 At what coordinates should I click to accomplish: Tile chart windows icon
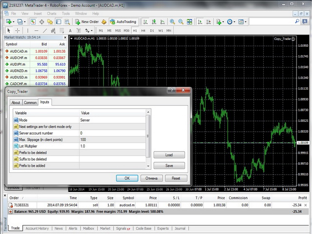tap(189, 21)
